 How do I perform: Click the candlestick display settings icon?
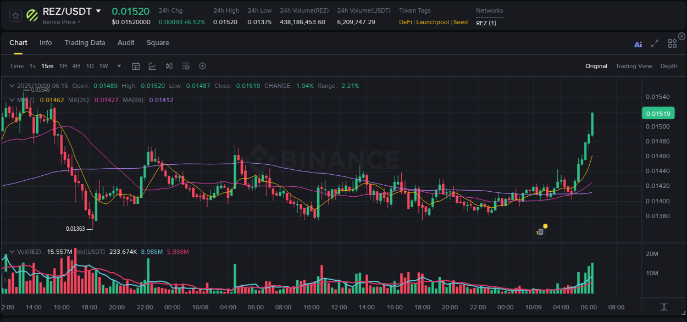point(169,66)
